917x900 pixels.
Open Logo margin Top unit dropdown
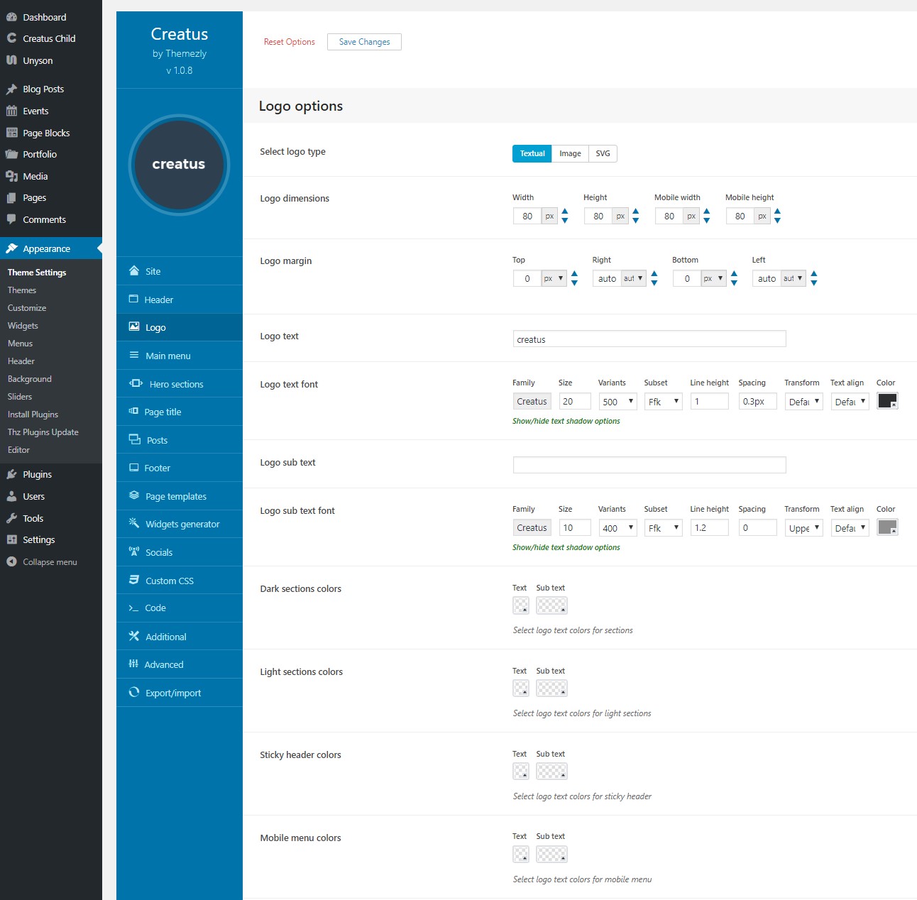pos(554,279)
